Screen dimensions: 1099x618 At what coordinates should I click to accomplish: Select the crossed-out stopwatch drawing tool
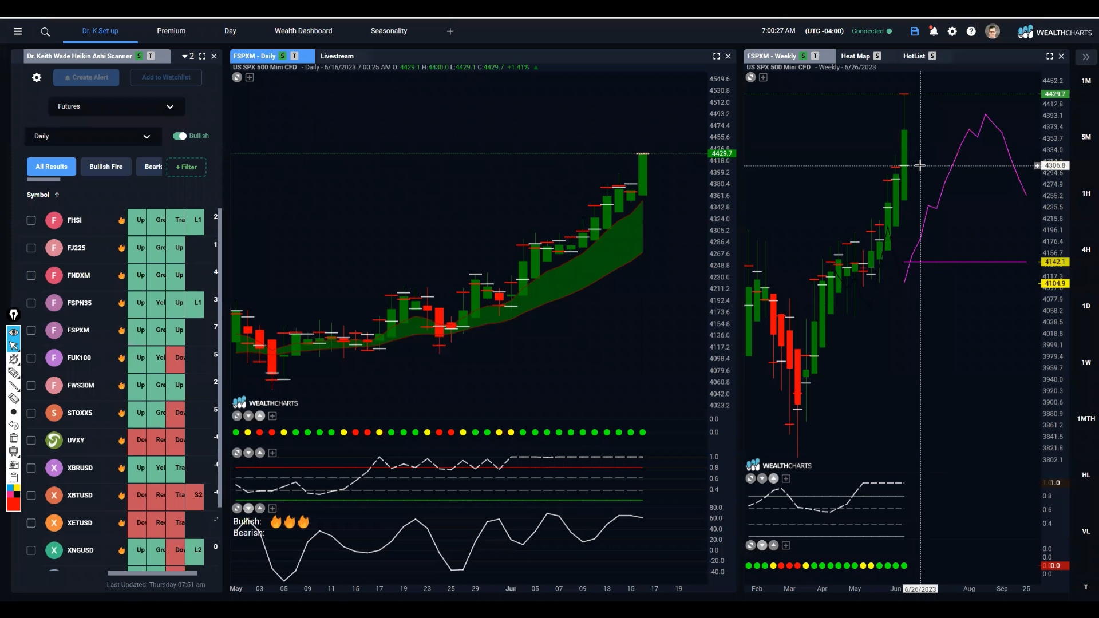pos(14,359)
